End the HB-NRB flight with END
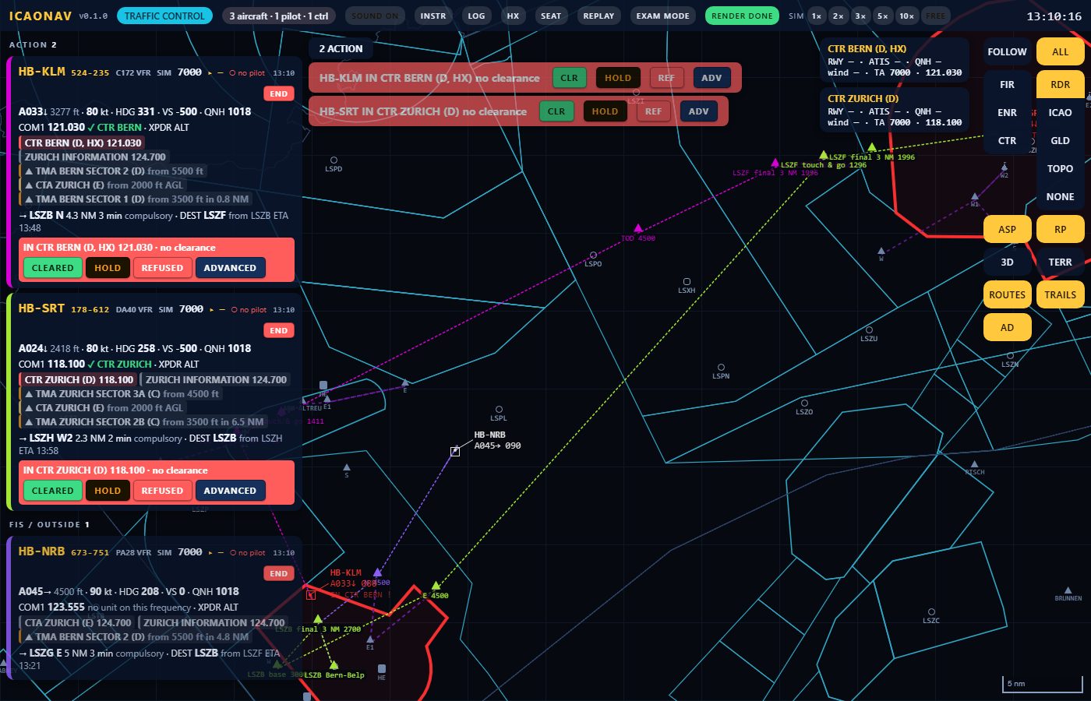This screenshot has width=1091, height=701. (x=279, y=573)
